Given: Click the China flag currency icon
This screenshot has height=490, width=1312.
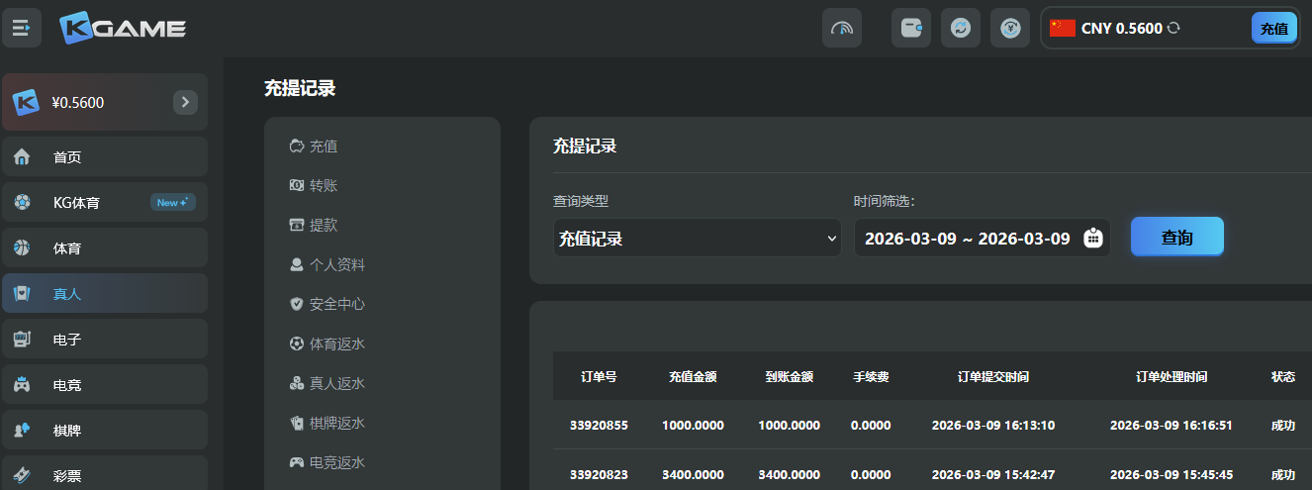Looking at the screenshot, I should (x=1063, y=28).
